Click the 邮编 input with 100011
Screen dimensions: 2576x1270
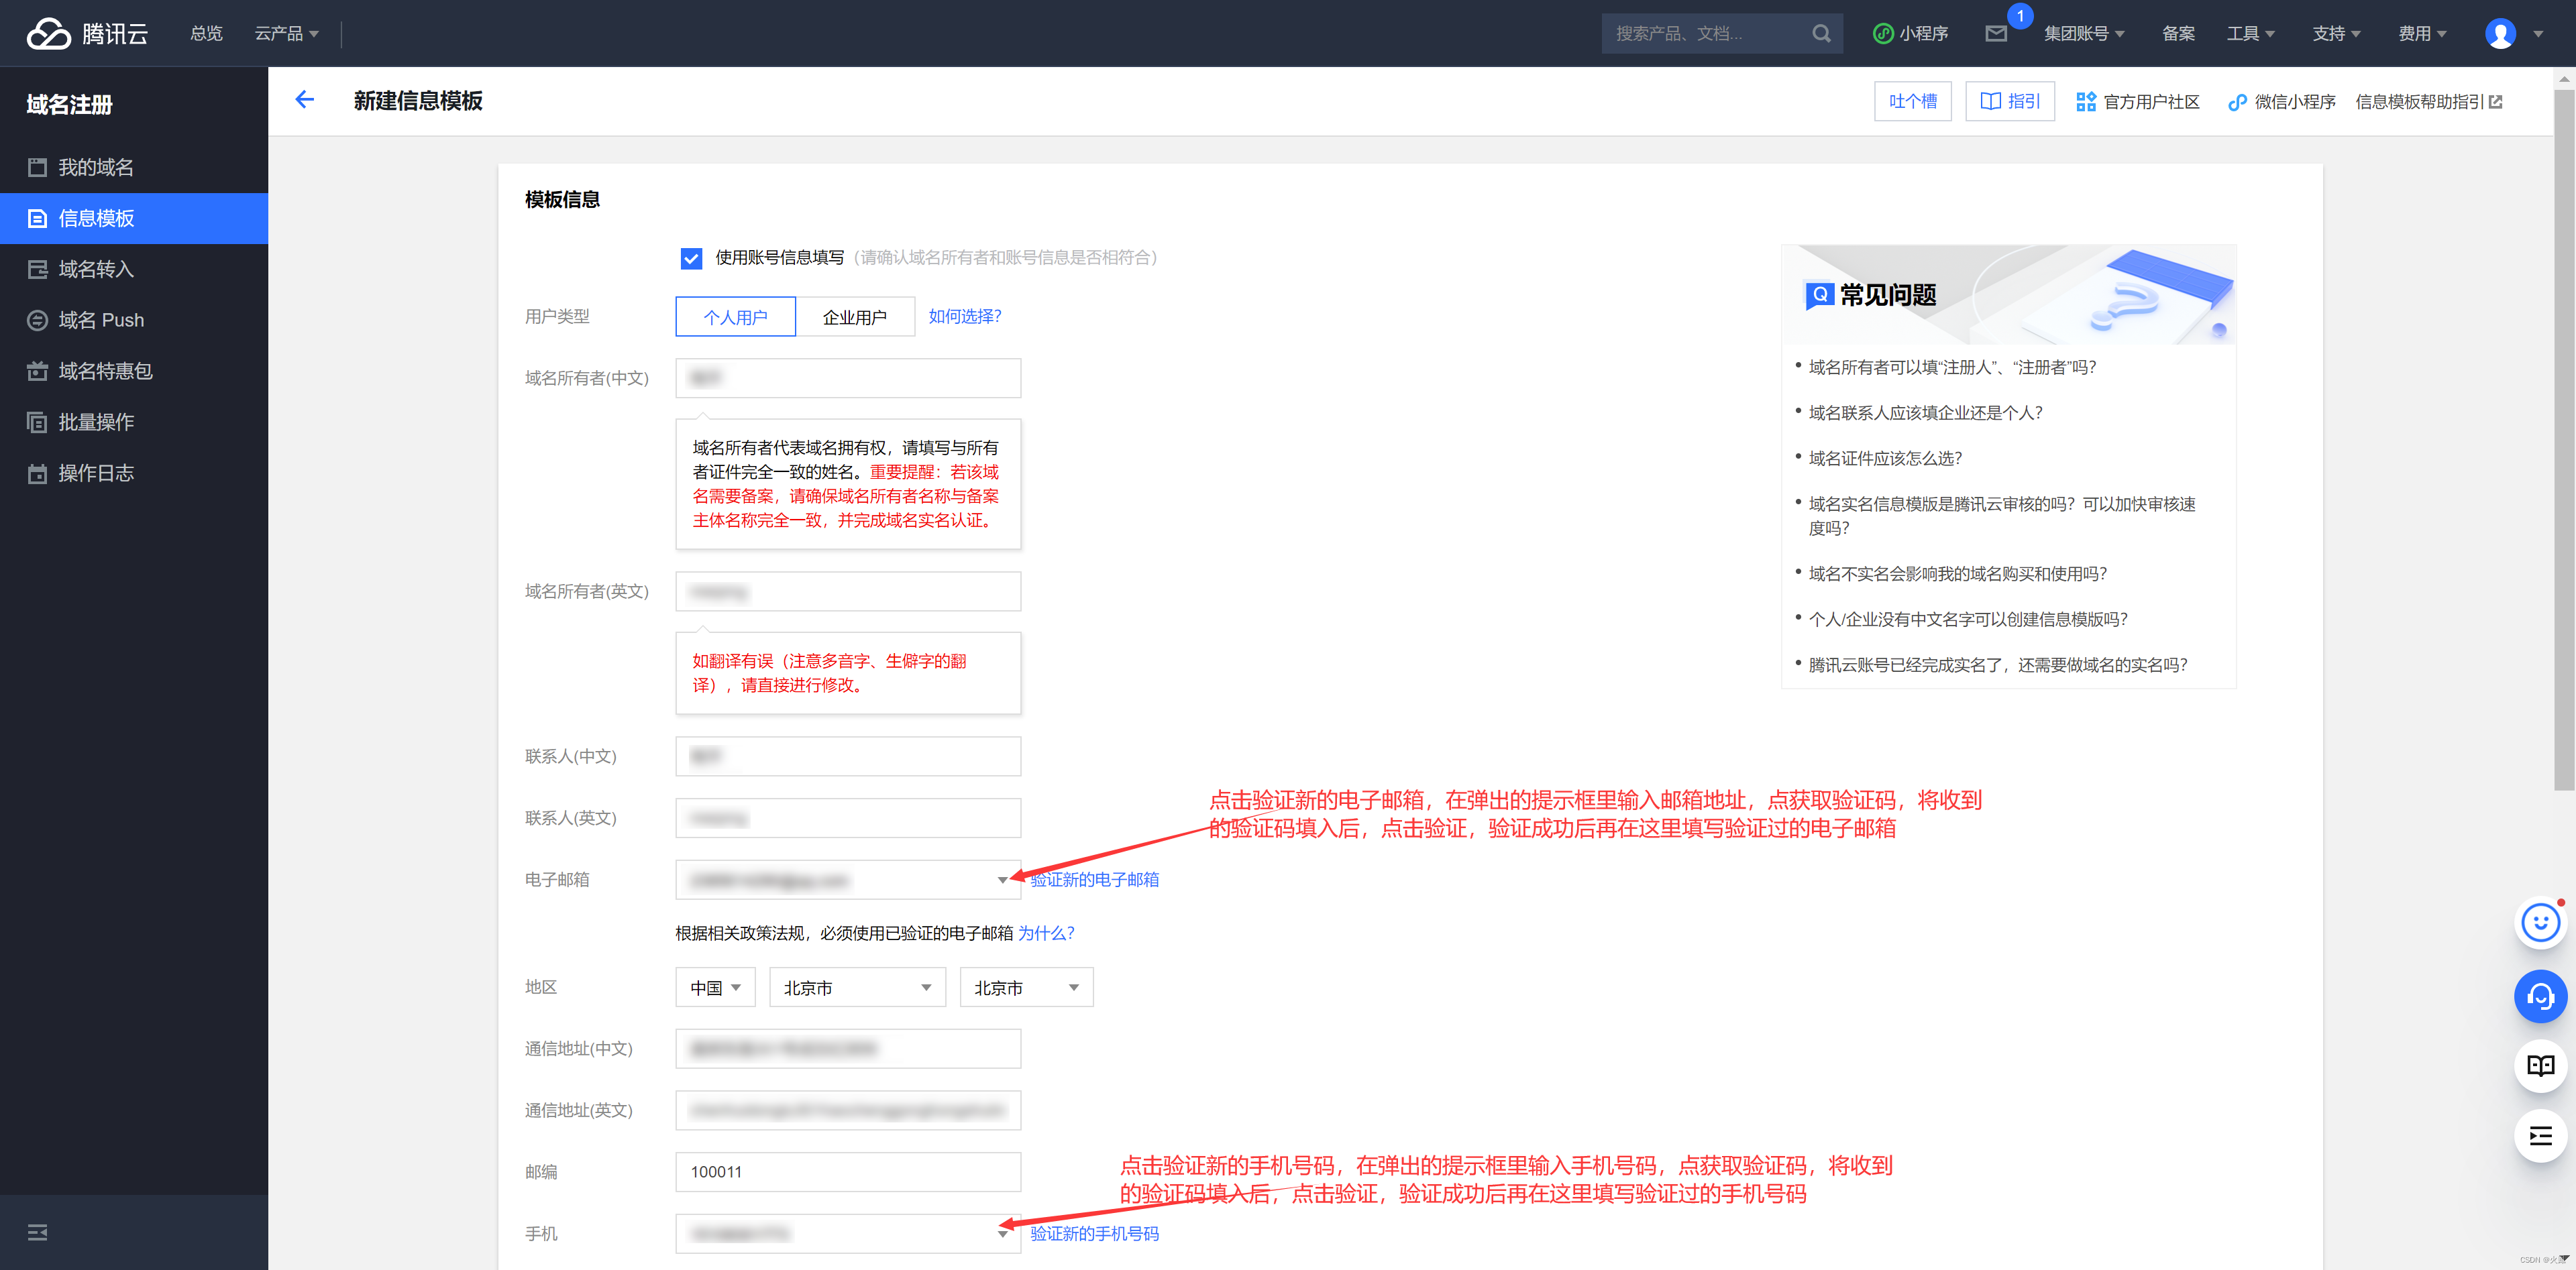click(848, 1171)
